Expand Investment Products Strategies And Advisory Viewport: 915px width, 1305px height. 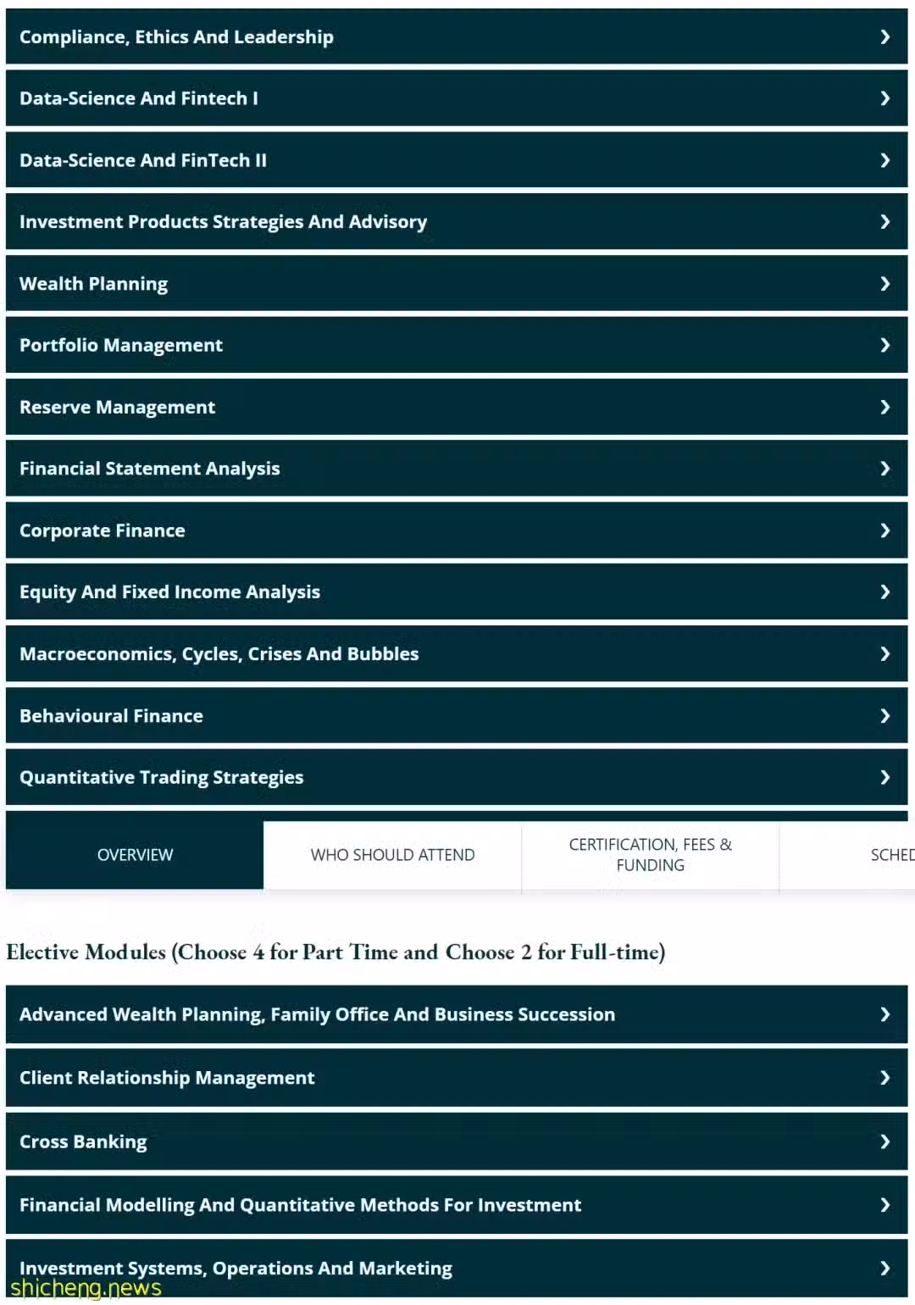click(x=457, y=221)
